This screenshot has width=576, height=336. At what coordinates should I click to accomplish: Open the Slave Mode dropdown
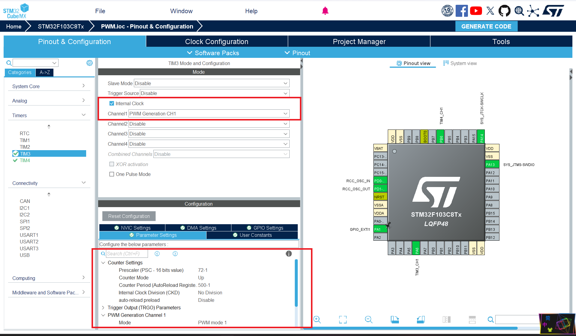pos(212,83)
